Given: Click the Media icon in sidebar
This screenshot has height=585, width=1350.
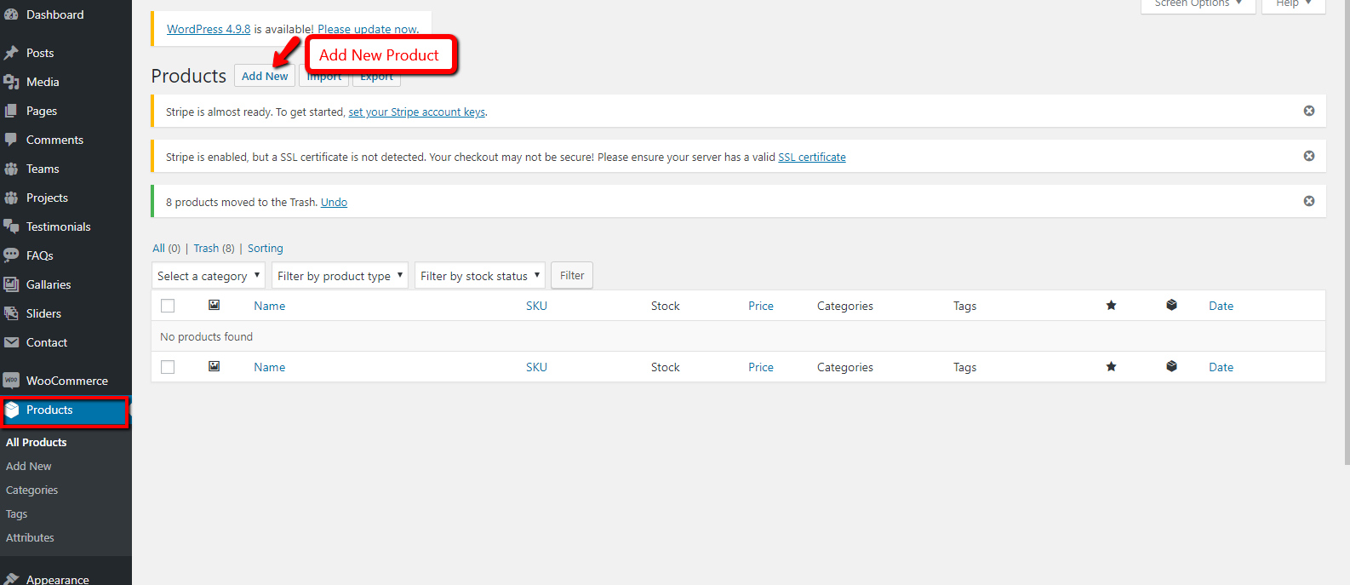Looking at the screenshot, I should coord(11,82).
